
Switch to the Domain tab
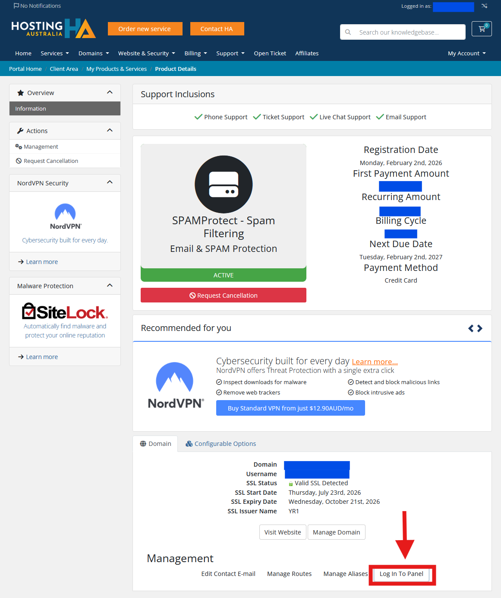coord(155,444)
